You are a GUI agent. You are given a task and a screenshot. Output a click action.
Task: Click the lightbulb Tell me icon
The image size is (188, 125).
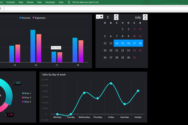pos(69,2)
